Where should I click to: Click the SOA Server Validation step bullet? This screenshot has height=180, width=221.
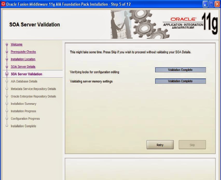pos(6,74)
